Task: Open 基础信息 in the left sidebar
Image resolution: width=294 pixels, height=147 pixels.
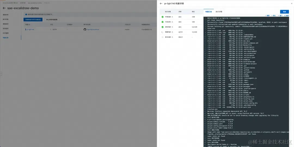Action: [6, 15]
